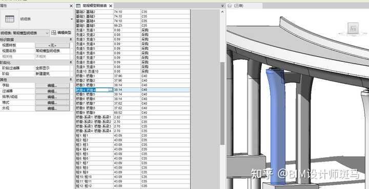Click the 2.62 value cell

tap(127, 117)
